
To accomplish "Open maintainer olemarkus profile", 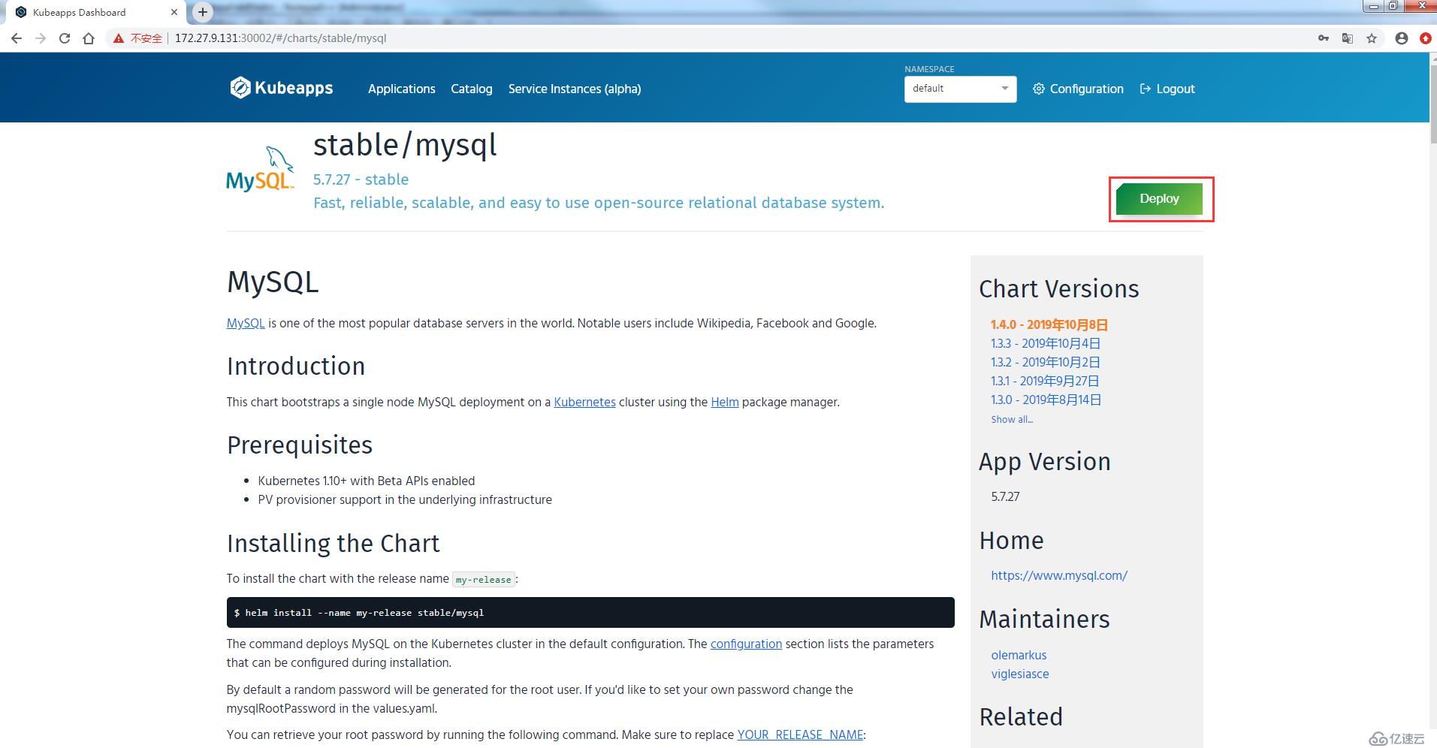I will [x=1019, y=655].
